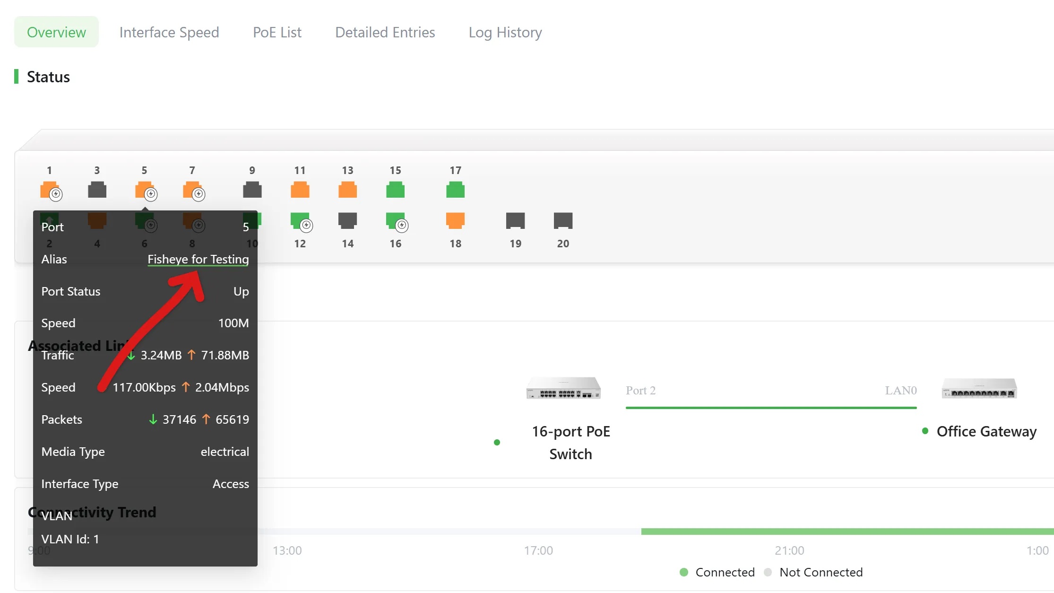Screen dimensions: 1054x593
Task: Toggle the Connected legend item
Action: pyautogui.click(x=717, y=572)
